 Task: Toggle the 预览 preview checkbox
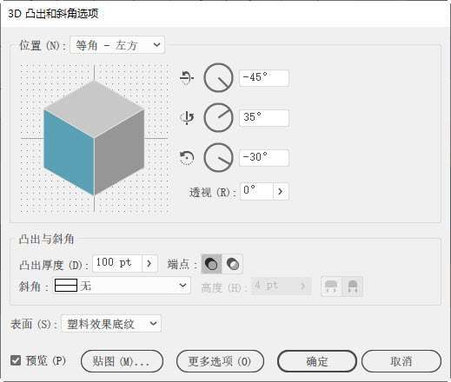[x=16, y=360]
